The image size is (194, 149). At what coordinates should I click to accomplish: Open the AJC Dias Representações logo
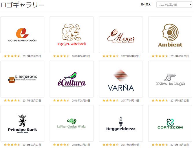[22, 35]
